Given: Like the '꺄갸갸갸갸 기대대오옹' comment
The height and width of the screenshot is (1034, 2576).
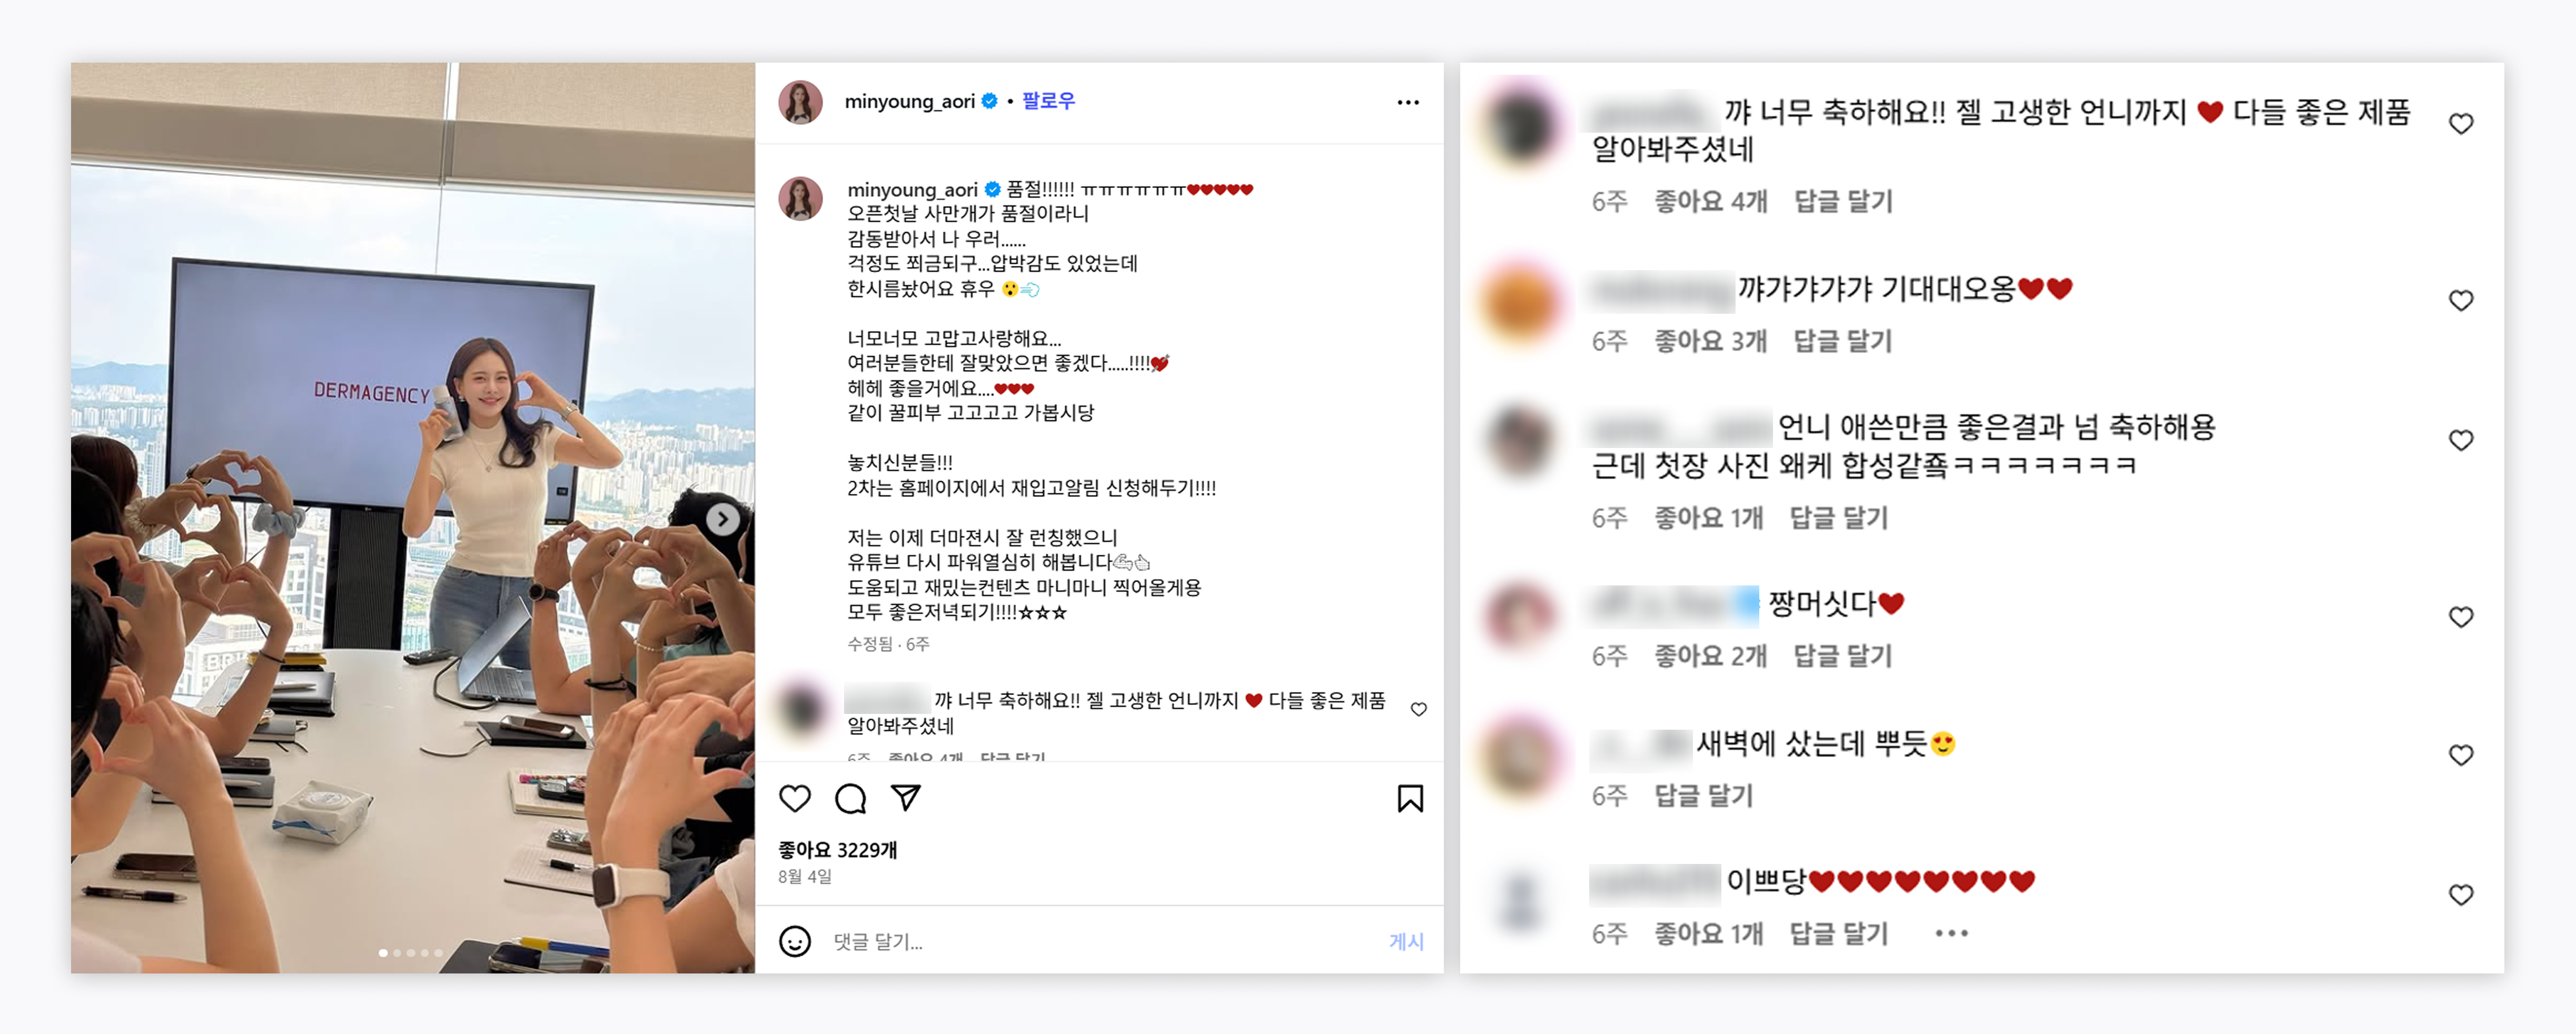Looking at the screenshot, I should [2461, 300].
